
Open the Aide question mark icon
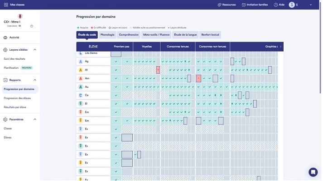275,5
